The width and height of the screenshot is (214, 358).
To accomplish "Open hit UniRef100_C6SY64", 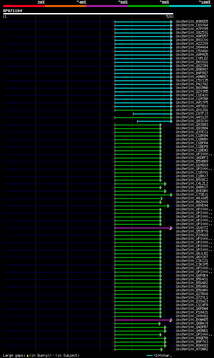I will click(x=192, y=25).
